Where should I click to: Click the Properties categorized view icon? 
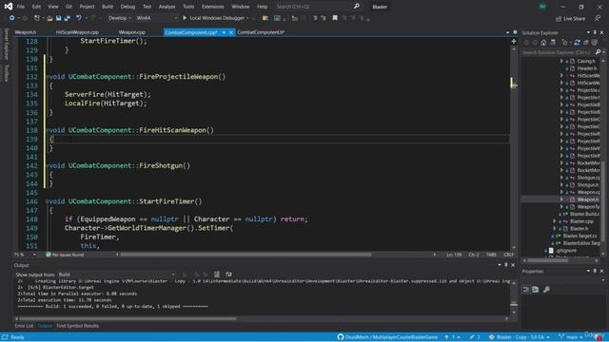click(x=526, y=289)
